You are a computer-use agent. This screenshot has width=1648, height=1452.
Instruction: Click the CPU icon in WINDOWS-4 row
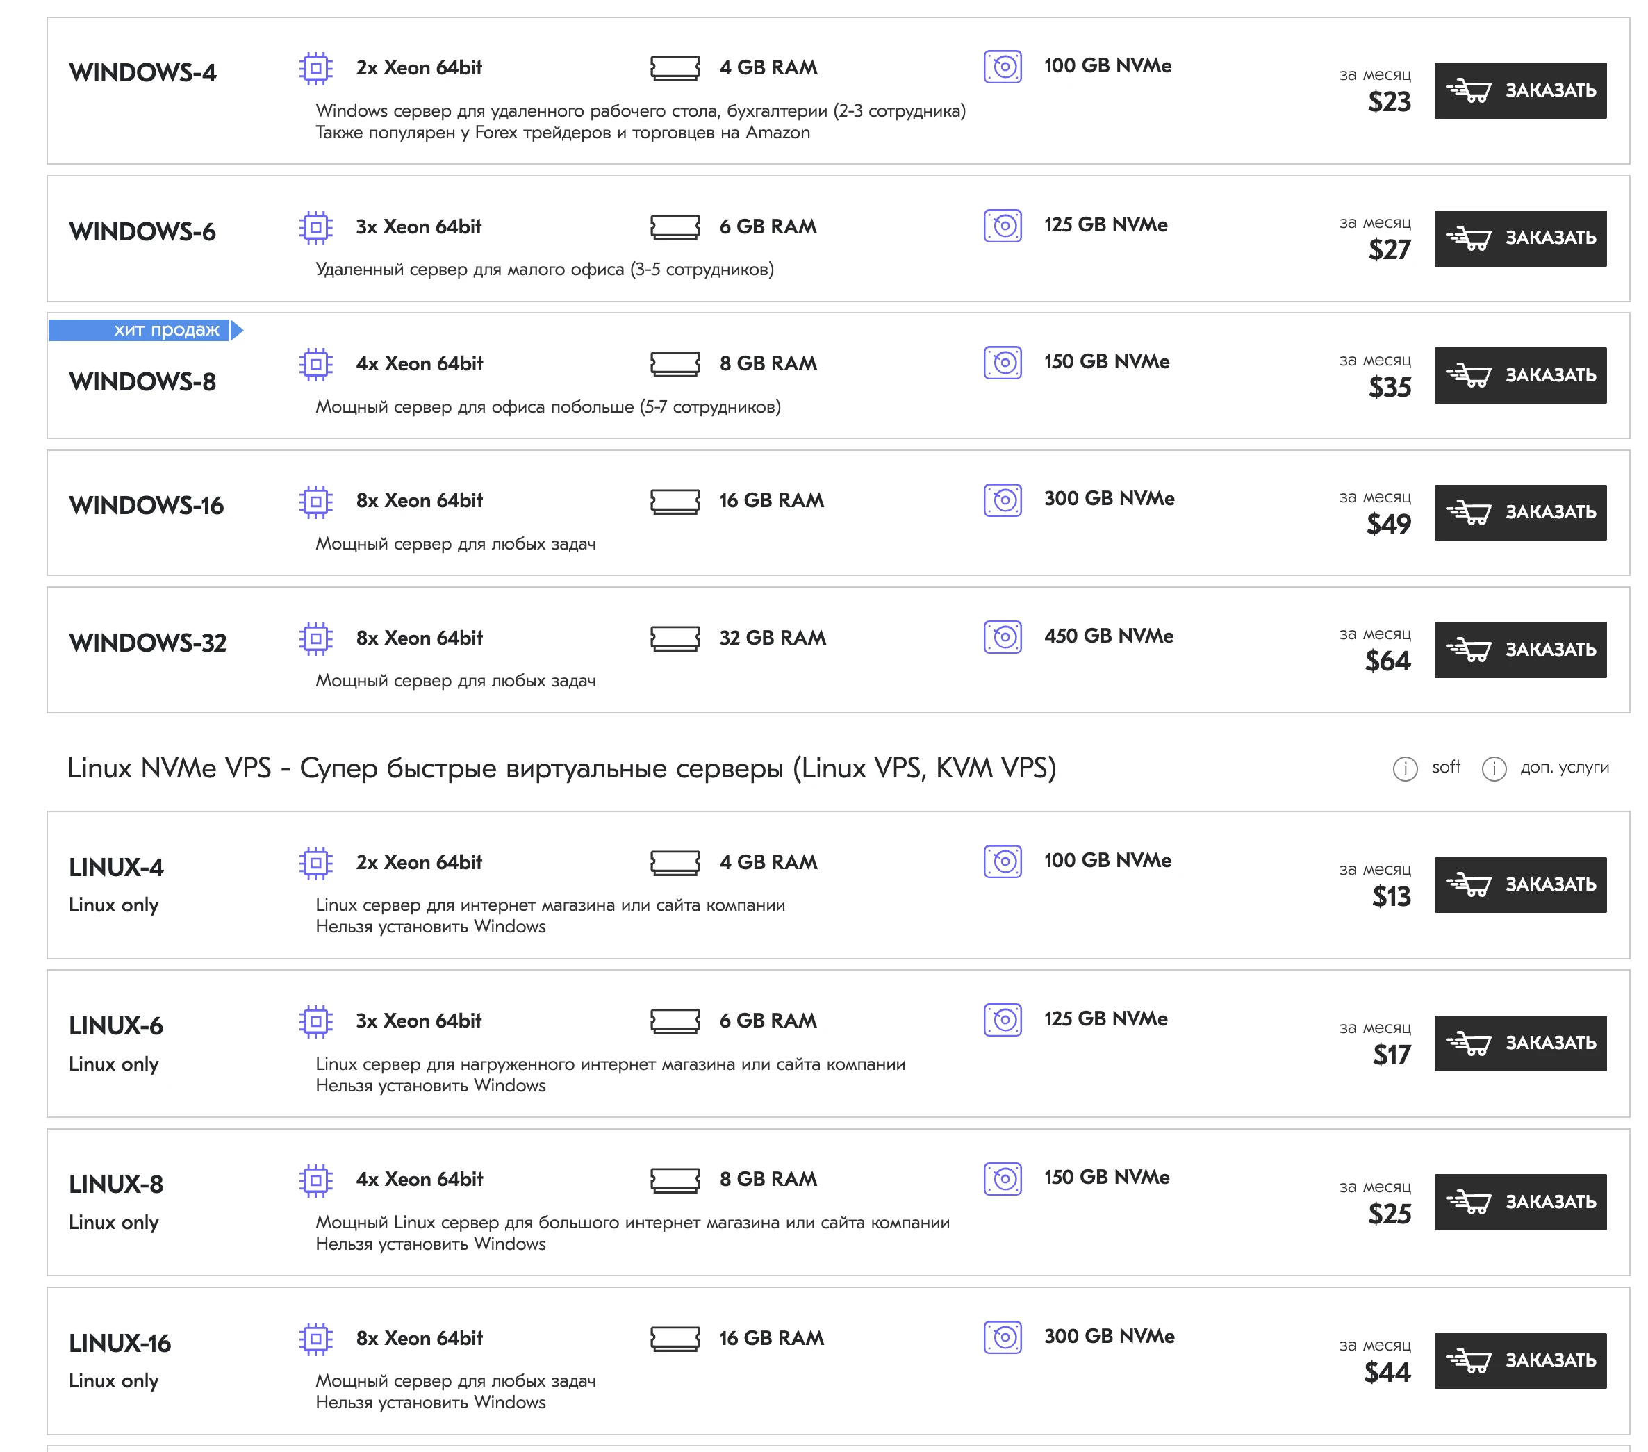(316, 69)
